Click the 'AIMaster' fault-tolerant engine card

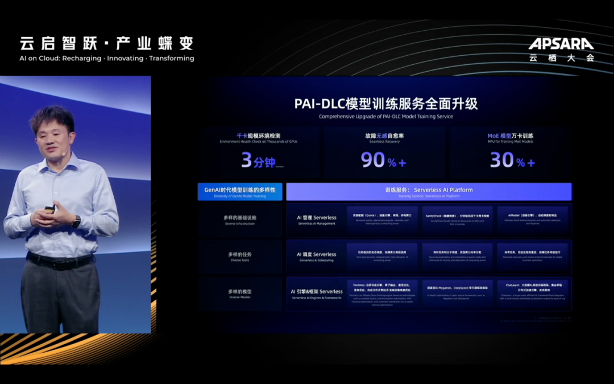(533, 220)
